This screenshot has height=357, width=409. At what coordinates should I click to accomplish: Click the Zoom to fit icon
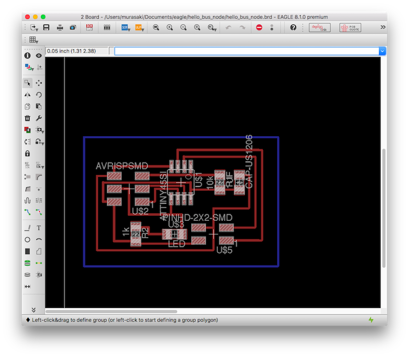tap(156, 28)
